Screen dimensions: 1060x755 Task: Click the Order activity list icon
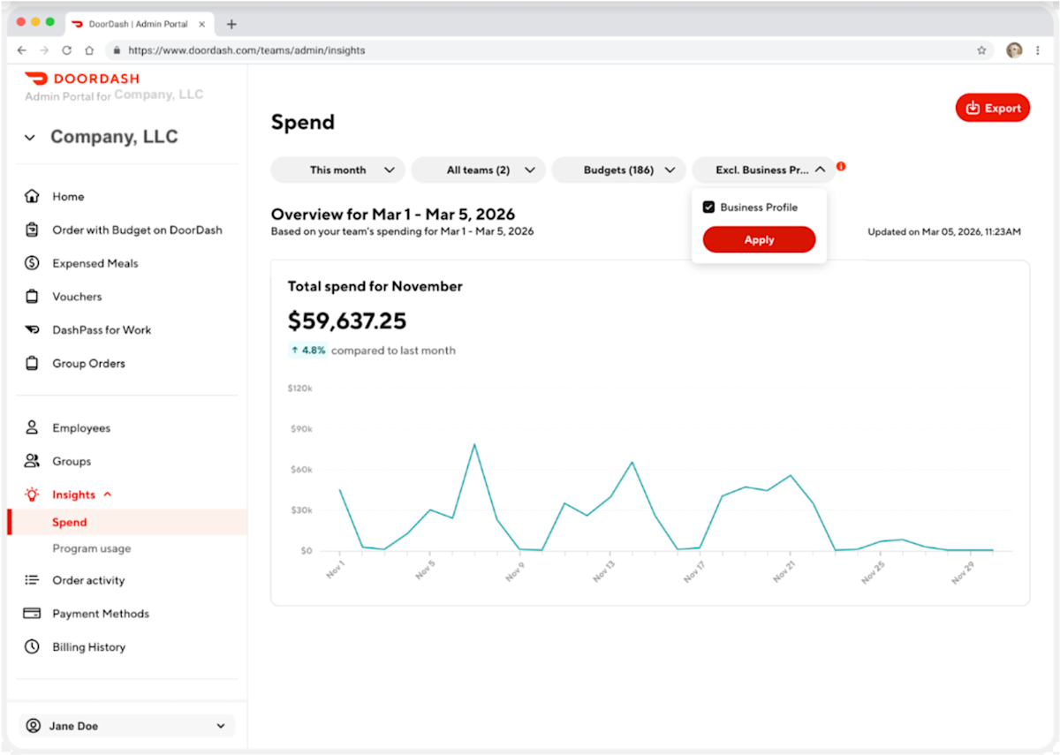[x=32, y=580]
